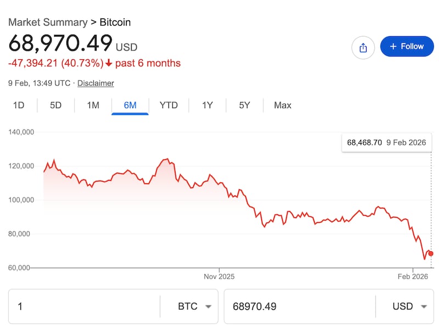The width and height of the screenshot is (439, 328).
Task: Click the price tooltip showing 68,468.70
Action: [x=386, y=142]
